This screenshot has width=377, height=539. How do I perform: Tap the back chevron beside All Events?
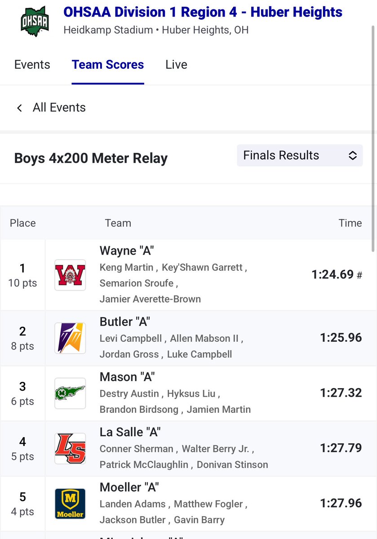pos(19,108)
